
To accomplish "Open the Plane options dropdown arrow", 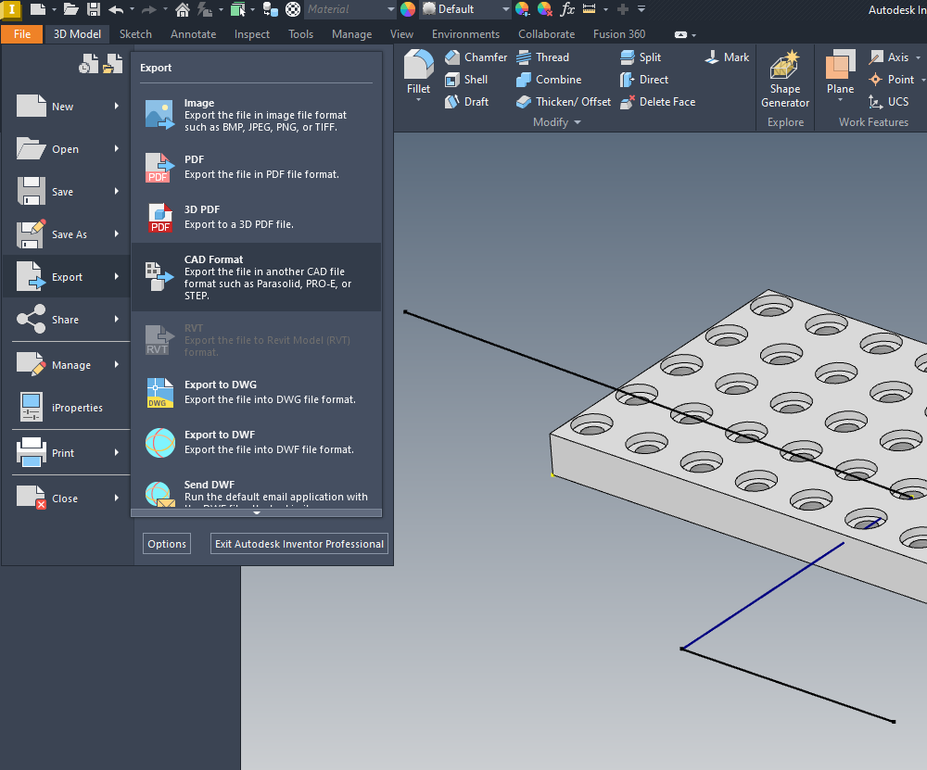I will click(840, 100).
